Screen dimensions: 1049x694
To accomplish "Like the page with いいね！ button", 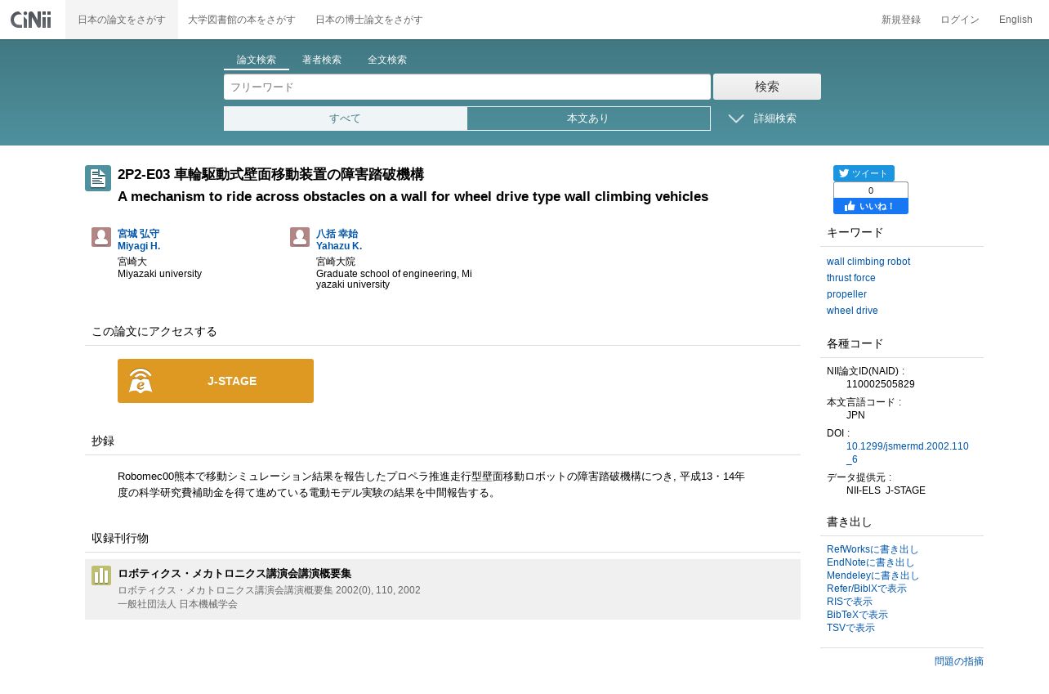I will (871, 206).
